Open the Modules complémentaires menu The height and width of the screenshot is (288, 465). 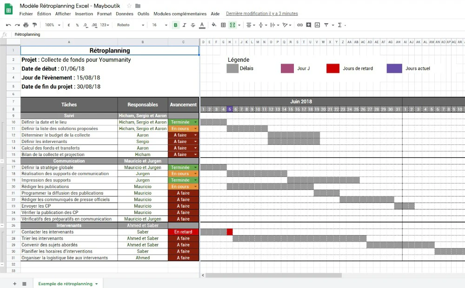point(180,13)
